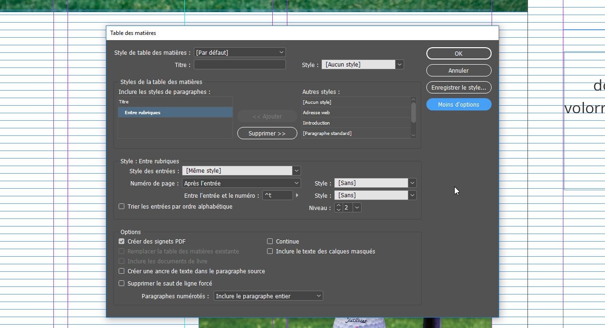Click the Autres styles scrollbar thumb

(x=413, y=112)
